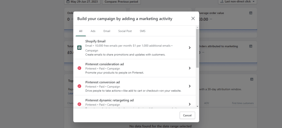The height and width of the screenshot is (128, 282).
Task: Click 'Create emails to share promotions' description
Action: point(125,55)
